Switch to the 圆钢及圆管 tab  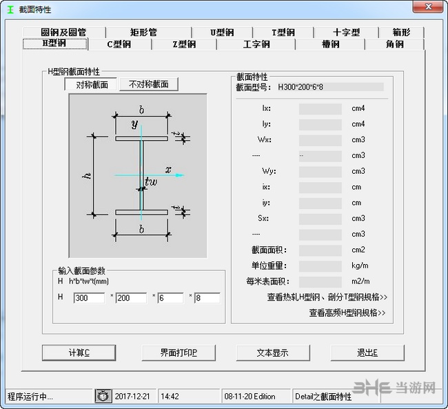pos(63,32)
